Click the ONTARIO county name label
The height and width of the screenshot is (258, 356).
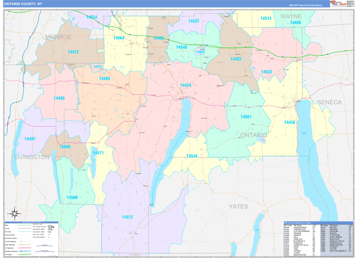point(253,135)
